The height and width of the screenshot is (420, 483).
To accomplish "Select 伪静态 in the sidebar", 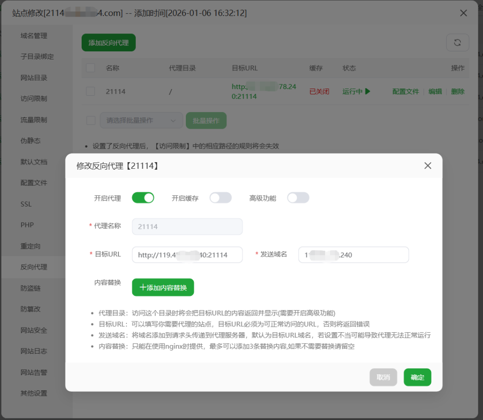I will click(x=30, y=140).
